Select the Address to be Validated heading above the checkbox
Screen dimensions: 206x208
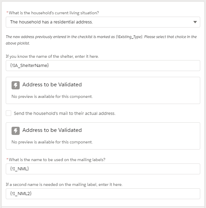[52, 85]
